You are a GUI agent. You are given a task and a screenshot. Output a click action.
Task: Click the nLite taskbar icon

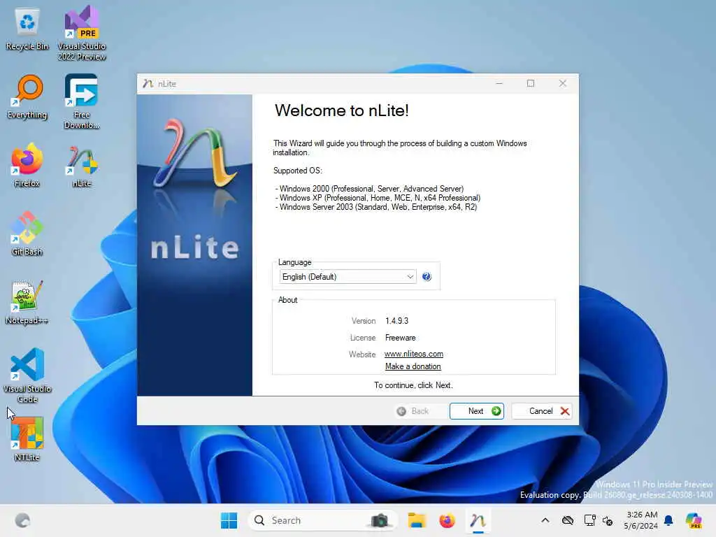478,520
